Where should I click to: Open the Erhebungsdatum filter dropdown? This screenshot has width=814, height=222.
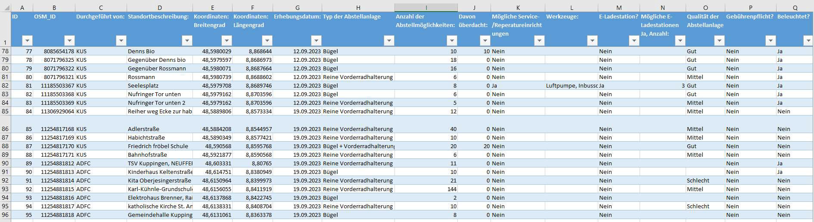pyautogui.click(x=316, y=41)
